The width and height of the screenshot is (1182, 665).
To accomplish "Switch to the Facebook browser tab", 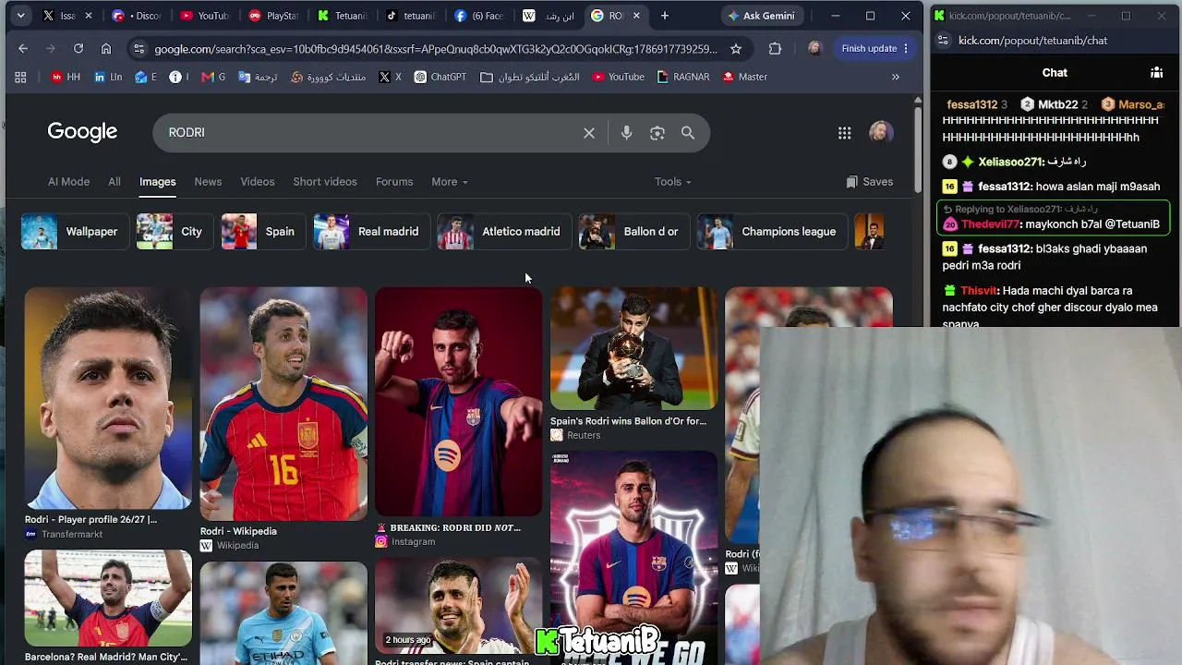I will (x=478, y=16).
